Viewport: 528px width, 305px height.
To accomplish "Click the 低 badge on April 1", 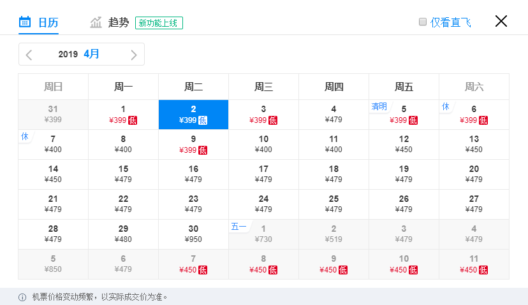I will 133,120.
